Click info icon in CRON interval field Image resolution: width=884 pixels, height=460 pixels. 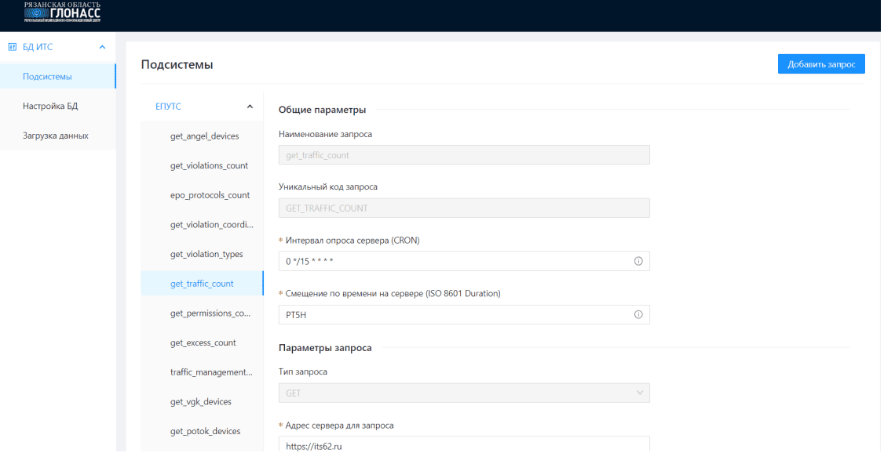point(637,261)
